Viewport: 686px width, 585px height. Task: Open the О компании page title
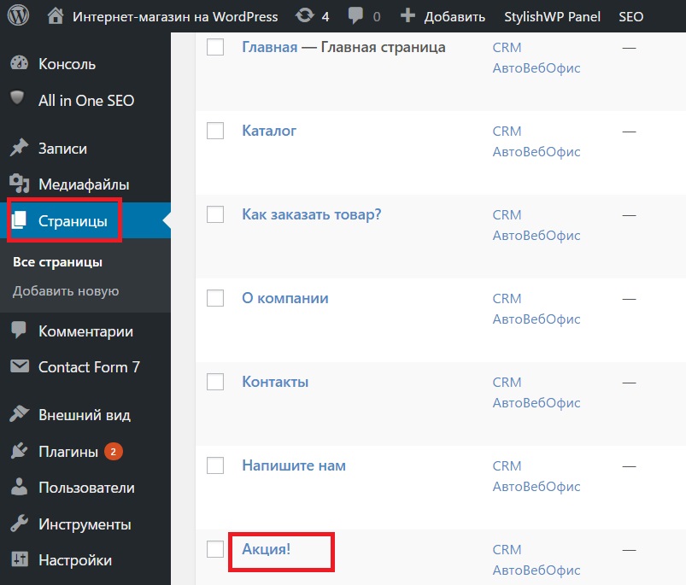click(284, 298)
